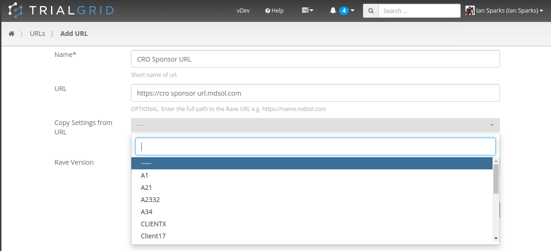Focus the dropdown filter search box
The height and width of the screenshot is (251, 551).
tap(315, 146)
